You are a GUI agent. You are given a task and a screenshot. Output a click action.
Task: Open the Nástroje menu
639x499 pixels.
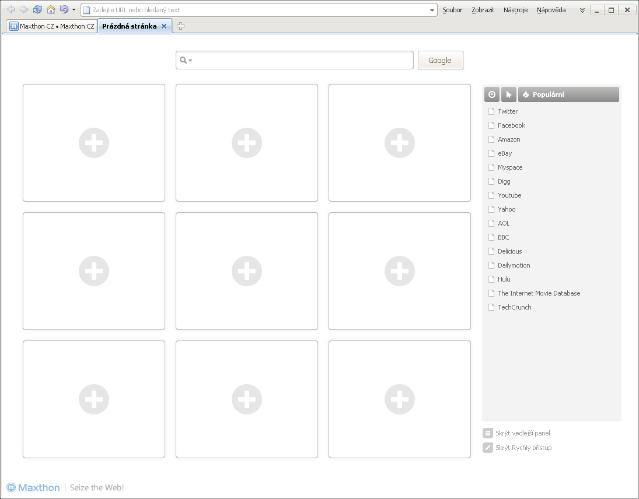[515, 9]
